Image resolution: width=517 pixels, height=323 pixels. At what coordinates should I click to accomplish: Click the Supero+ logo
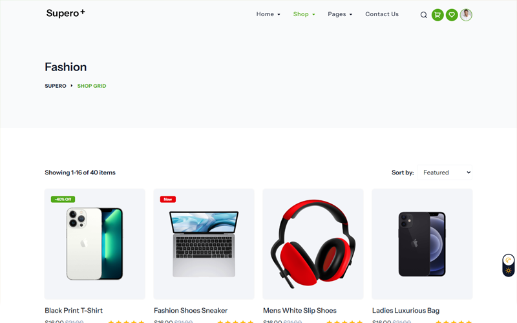pyautogui.click(x=66, y=13)
